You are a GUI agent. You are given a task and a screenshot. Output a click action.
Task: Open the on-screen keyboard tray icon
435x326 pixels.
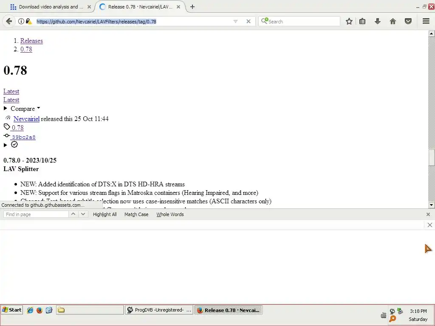tap(384, 315)
